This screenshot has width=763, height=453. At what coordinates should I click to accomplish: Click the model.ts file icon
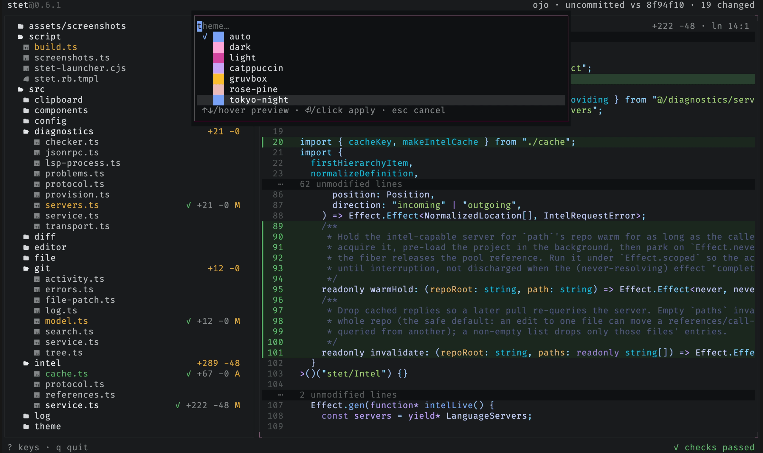click(37, 322)
